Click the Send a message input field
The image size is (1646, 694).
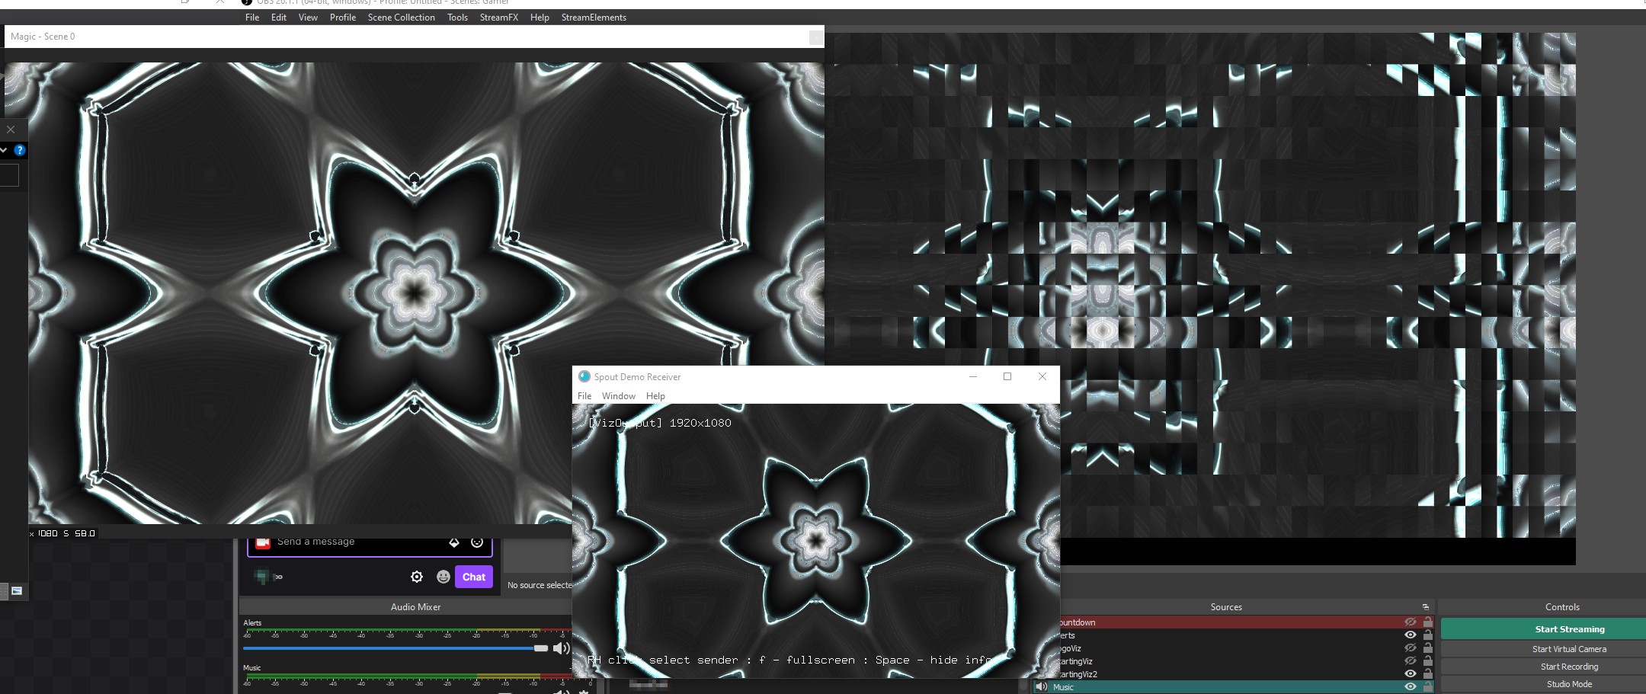coord(335,542)
